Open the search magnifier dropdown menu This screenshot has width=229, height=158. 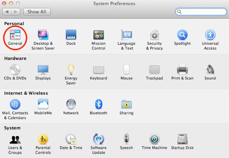tap(180, 12)
